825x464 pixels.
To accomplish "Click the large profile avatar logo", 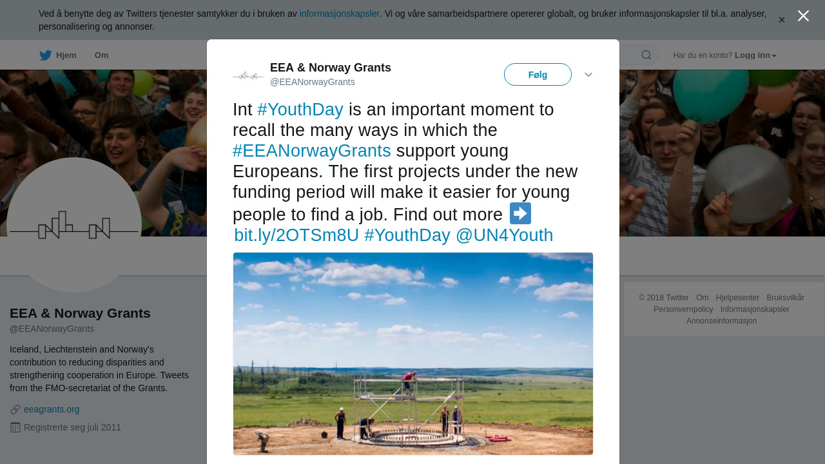I will click(74, 225).
